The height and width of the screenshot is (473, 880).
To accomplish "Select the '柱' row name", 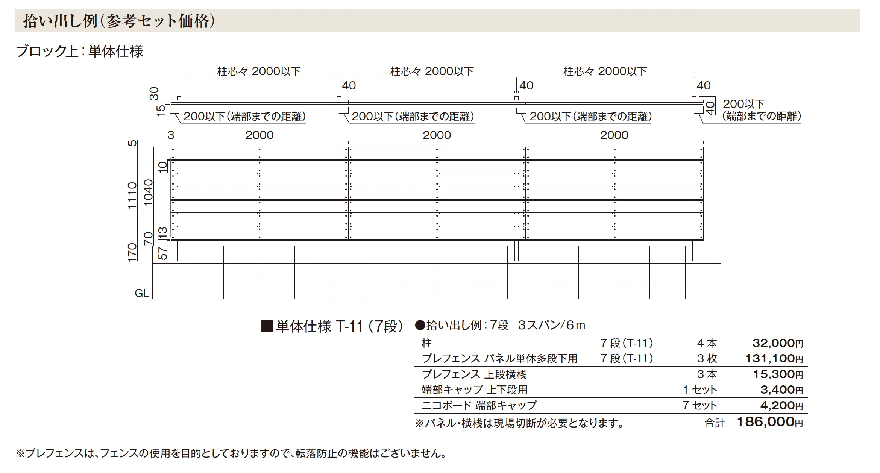I will tap(427, 343).
